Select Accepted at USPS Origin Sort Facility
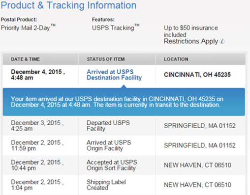Image resolution: width=250 pixels, height=195 pixels. click(x=112, y=165)
